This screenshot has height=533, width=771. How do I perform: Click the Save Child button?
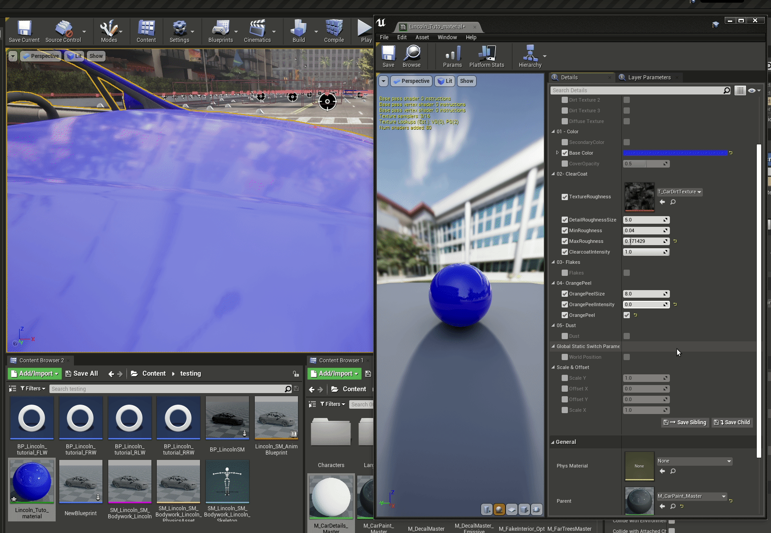coord(732,422)
